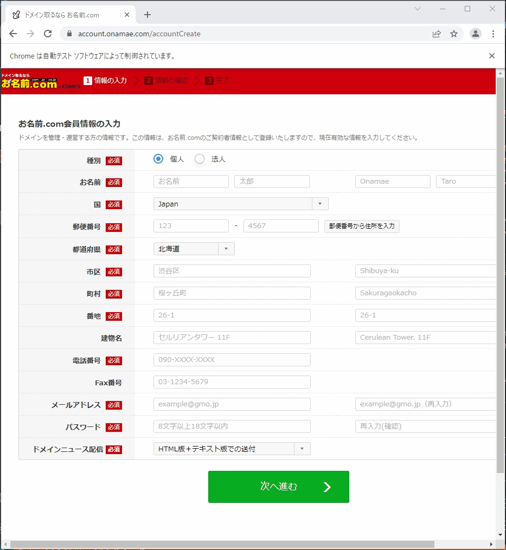Screen dimensions: 506x550
Task: Select the 法人 radio button
Action: [200, 159]
